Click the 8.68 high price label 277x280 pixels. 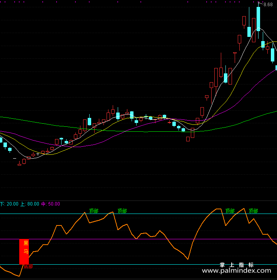268,5
